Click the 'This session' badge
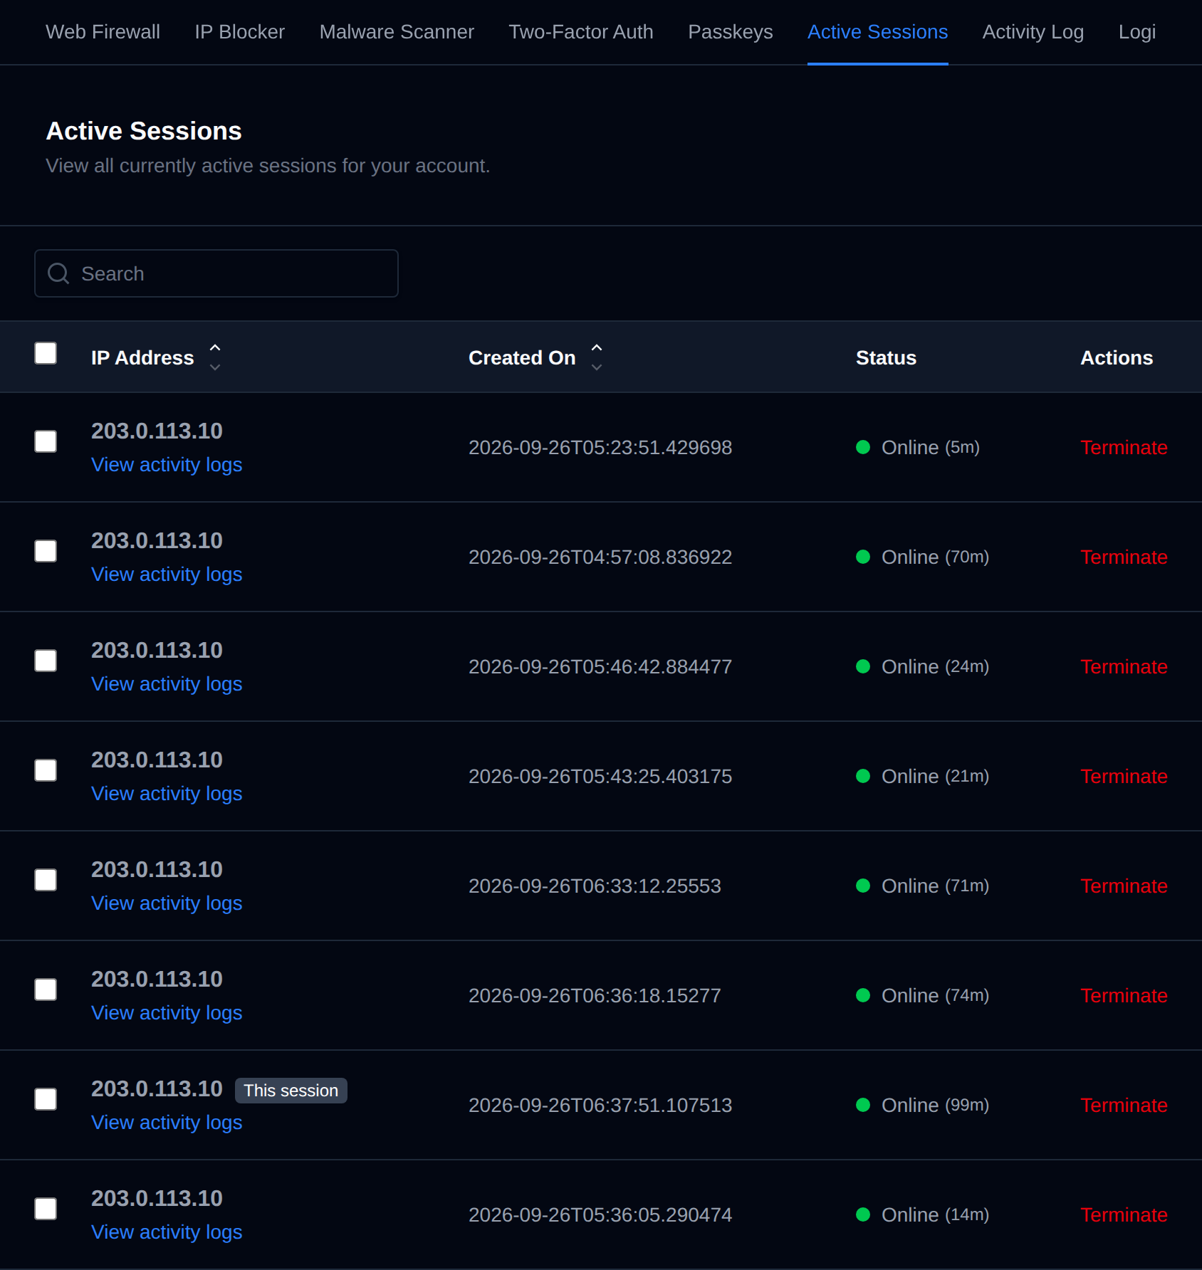Image resolution: width=1202 pixels, height=1270 pixels. pos(291,1091)
